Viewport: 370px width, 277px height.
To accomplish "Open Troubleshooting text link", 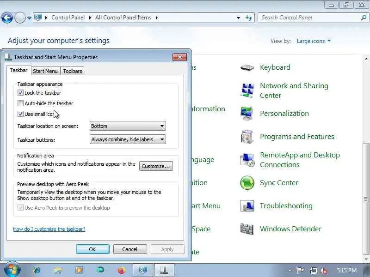I will (x=286, y=206).
